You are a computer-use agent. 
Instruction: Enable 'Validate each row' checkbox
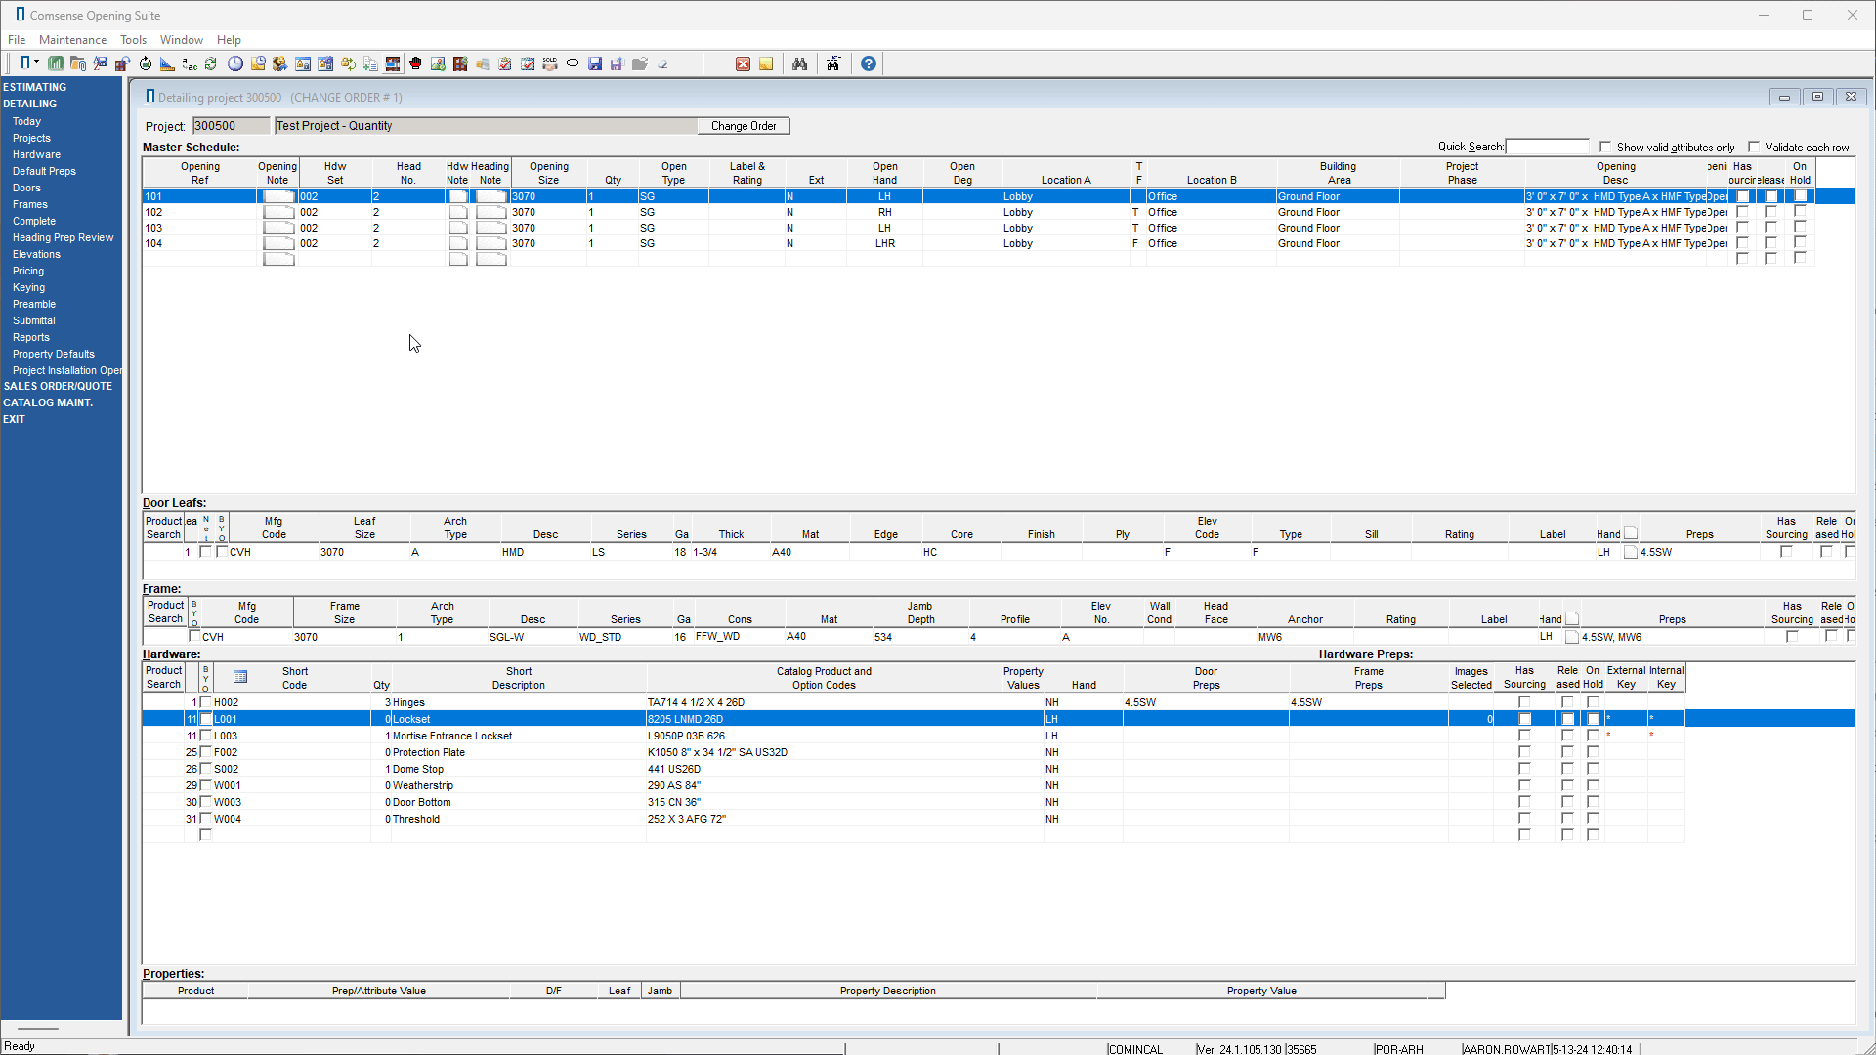point(1754,147)
